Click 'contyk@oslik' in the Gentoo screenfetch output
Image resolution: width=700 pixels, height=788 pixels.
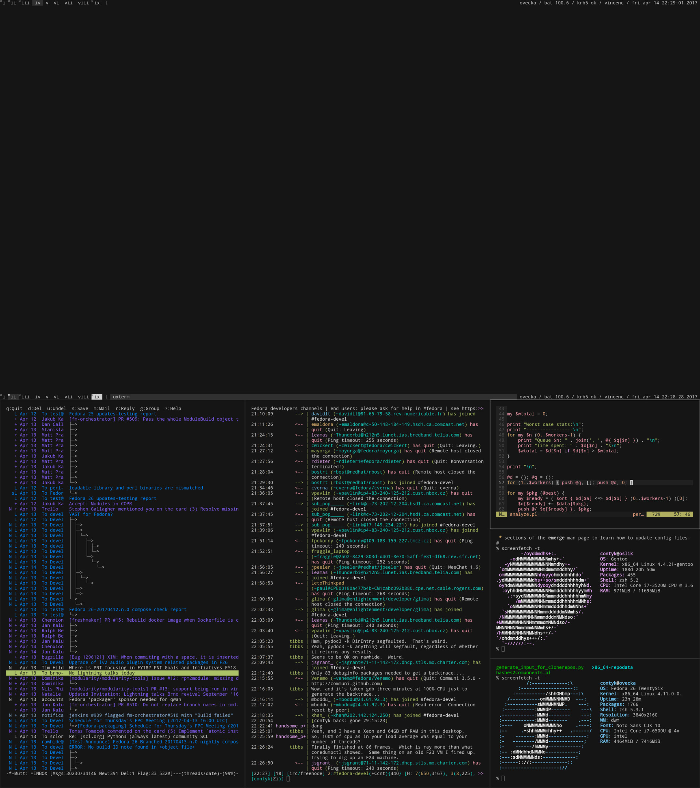pos(617,553)
